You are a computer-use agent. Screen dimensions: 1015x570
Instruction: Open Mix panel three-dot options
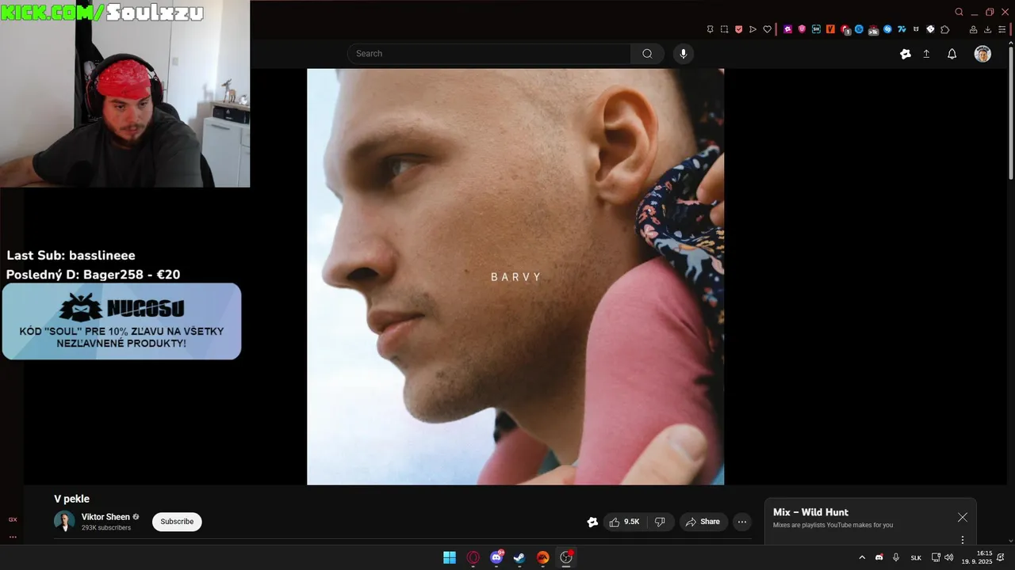point(963,540)
